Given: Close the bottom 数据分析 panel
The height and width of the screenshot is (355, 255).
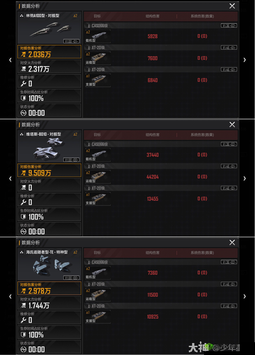Looking at the screenshot, I should point(232,243).
